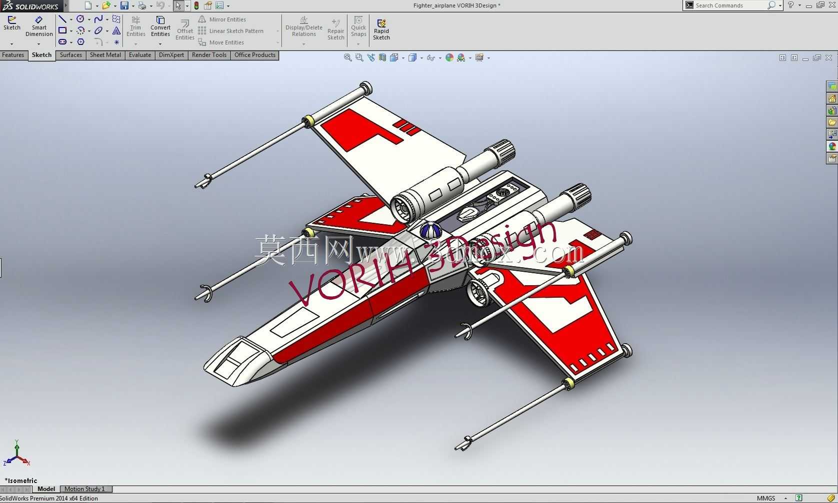Open the Design Library task pane tab
The width and height of the screenshot is (838, 503).
832,110
